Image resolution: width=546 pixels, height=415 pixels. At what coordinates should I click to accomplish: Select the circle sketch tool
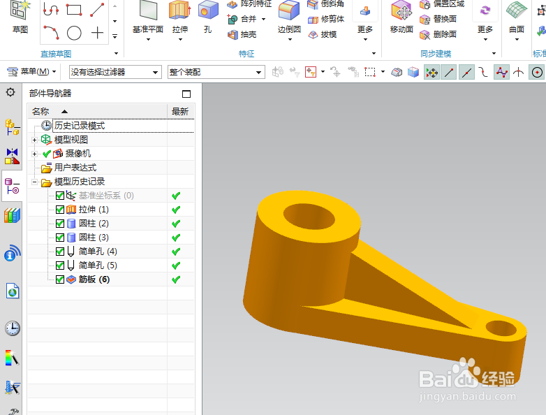pyautogui.click(x=74, y=33)
